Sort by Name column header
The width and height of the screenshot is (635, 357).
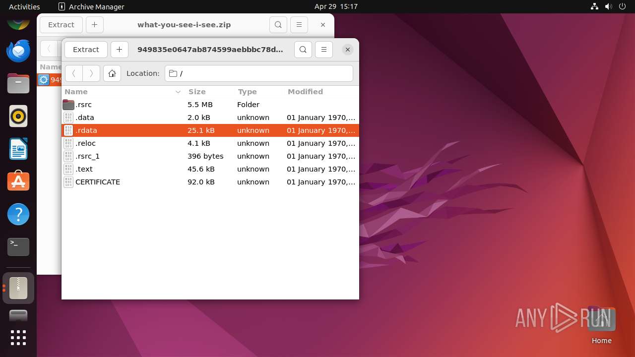(x=123, y=92)
